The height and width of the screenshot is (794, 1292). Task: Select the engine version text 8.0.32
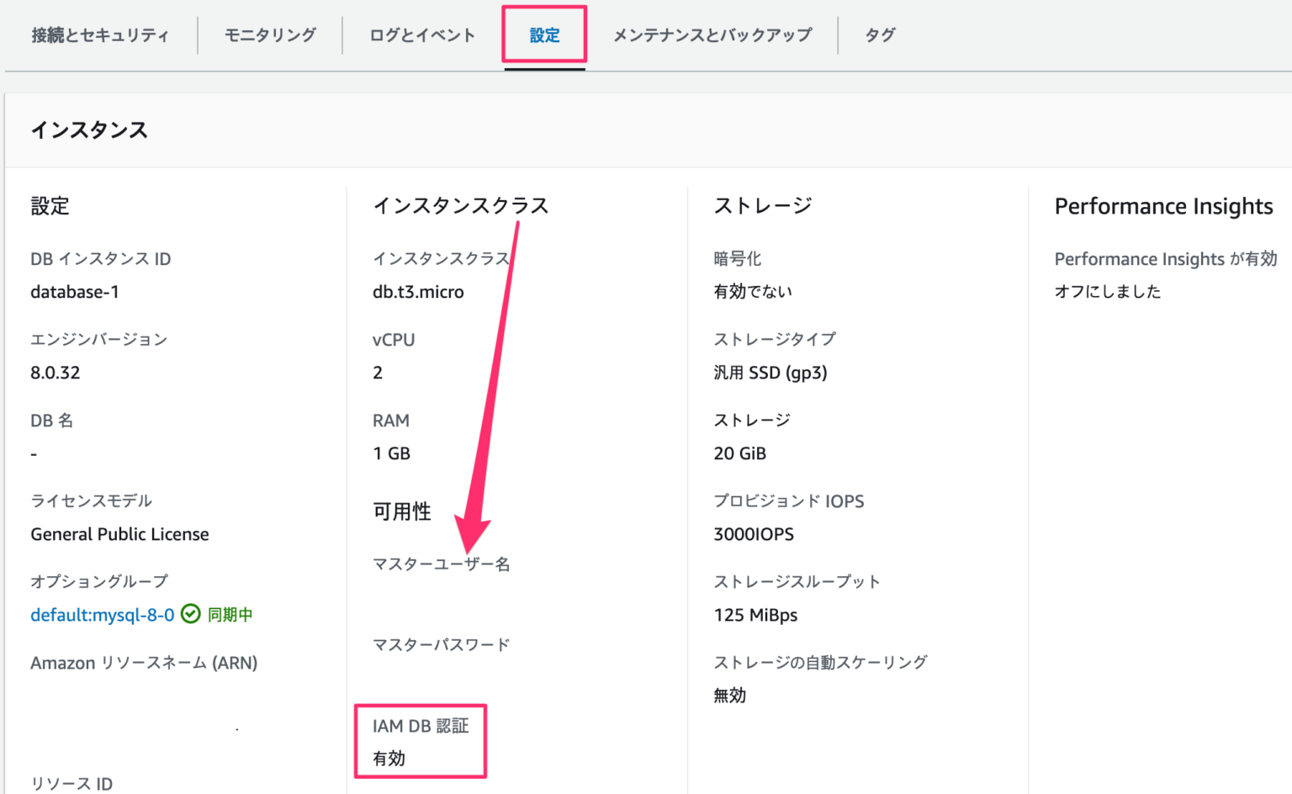coord(55,373)
